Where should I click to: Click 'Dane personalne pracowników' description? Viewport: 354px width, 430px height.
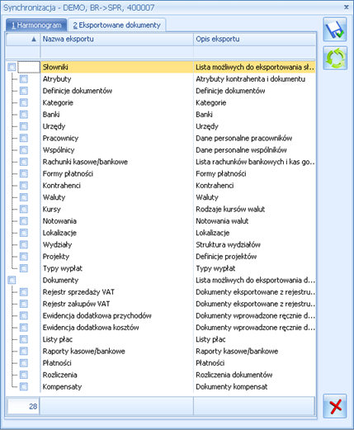[244, 138]
